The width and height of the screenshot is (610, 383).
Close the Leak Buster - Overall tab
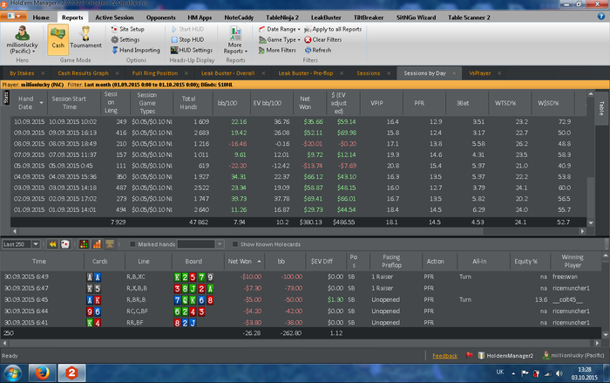(263, 73)
